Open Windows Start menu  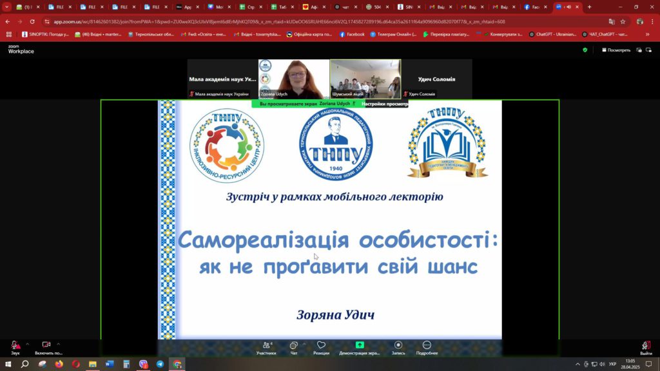click(8, 364)
